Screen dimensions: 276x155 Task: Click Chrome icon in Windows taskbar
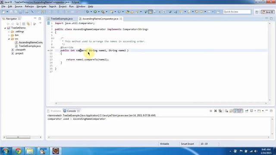pos(18,151)
